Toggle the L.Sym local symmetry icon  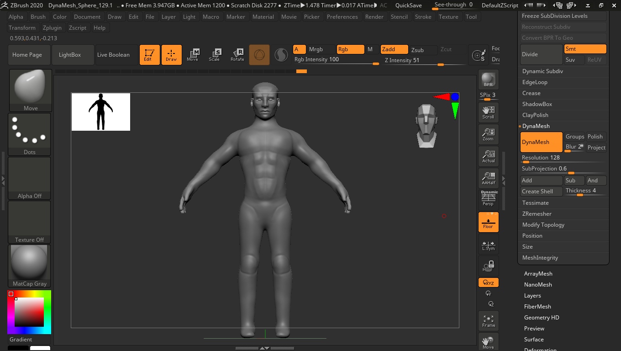point(488,245)
